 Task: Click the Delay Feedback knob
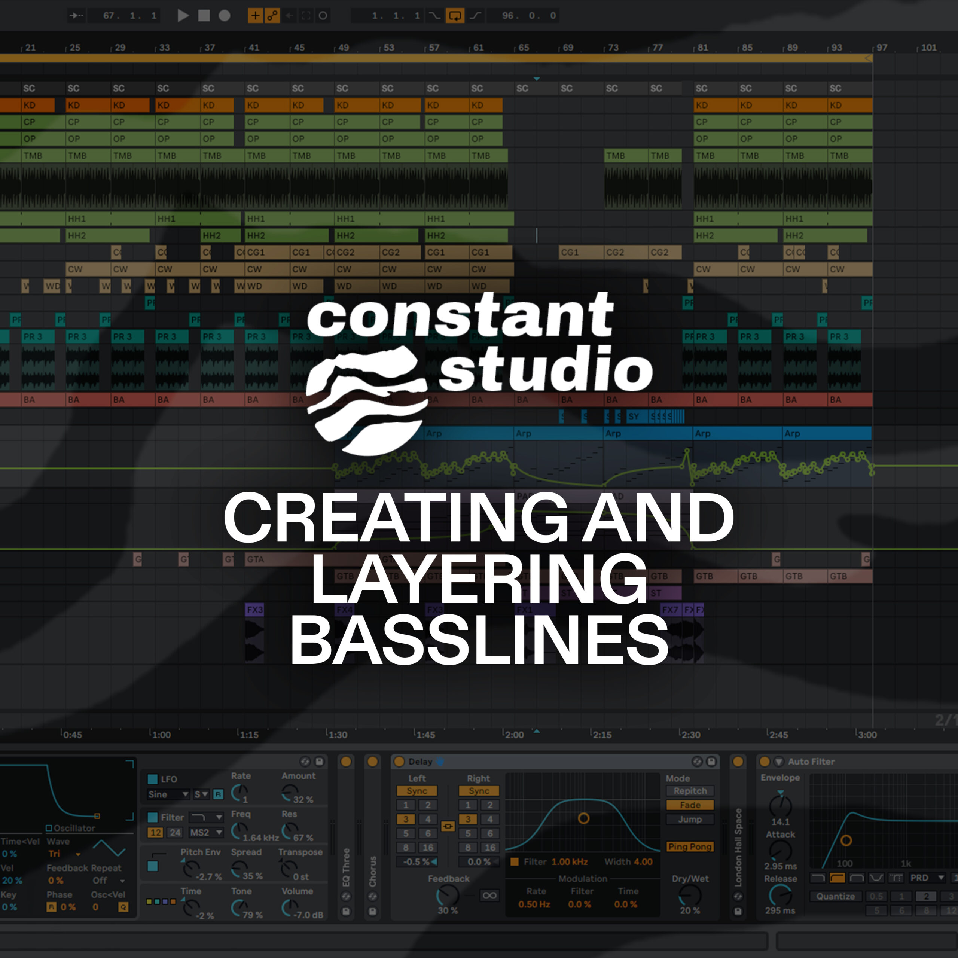(447, 896)
